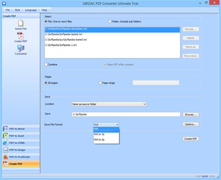
Task: Click the page range input field
Action: [156, 83]
